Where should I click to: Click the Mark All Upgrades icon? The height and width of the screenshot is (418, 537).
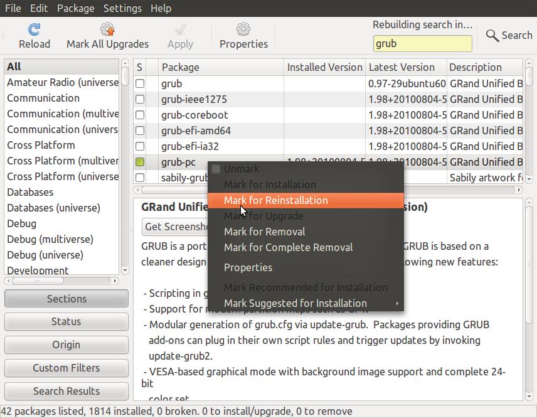pyautogui.click(x=107, y=29)
